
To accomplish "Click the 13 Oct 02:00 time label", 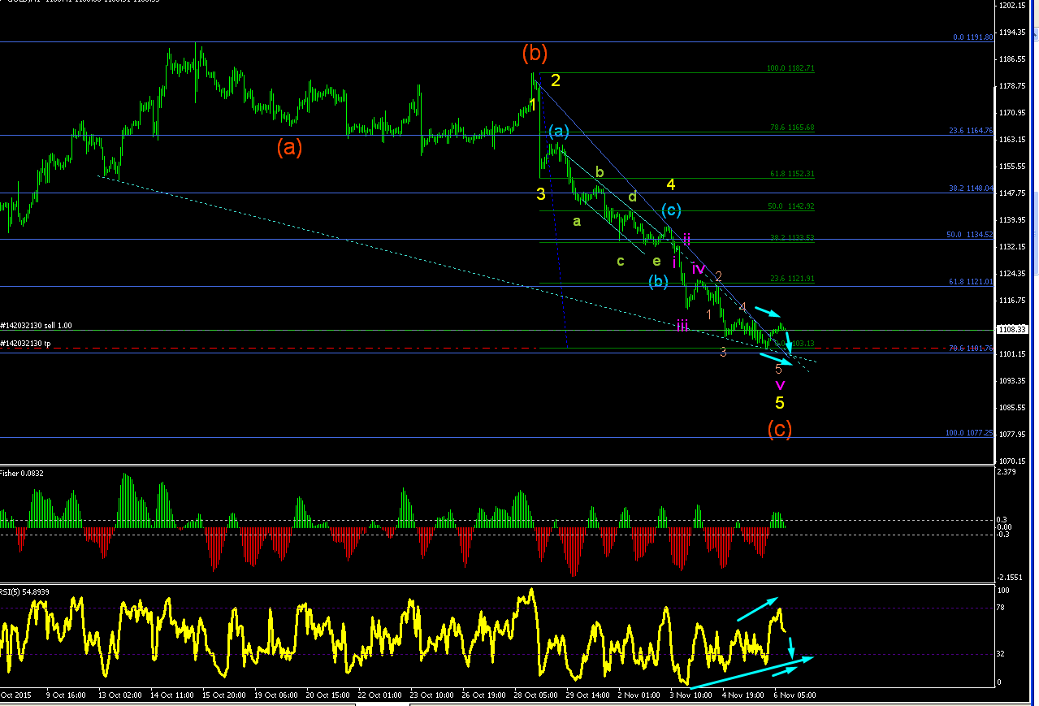I will click(x=120, y=695).
